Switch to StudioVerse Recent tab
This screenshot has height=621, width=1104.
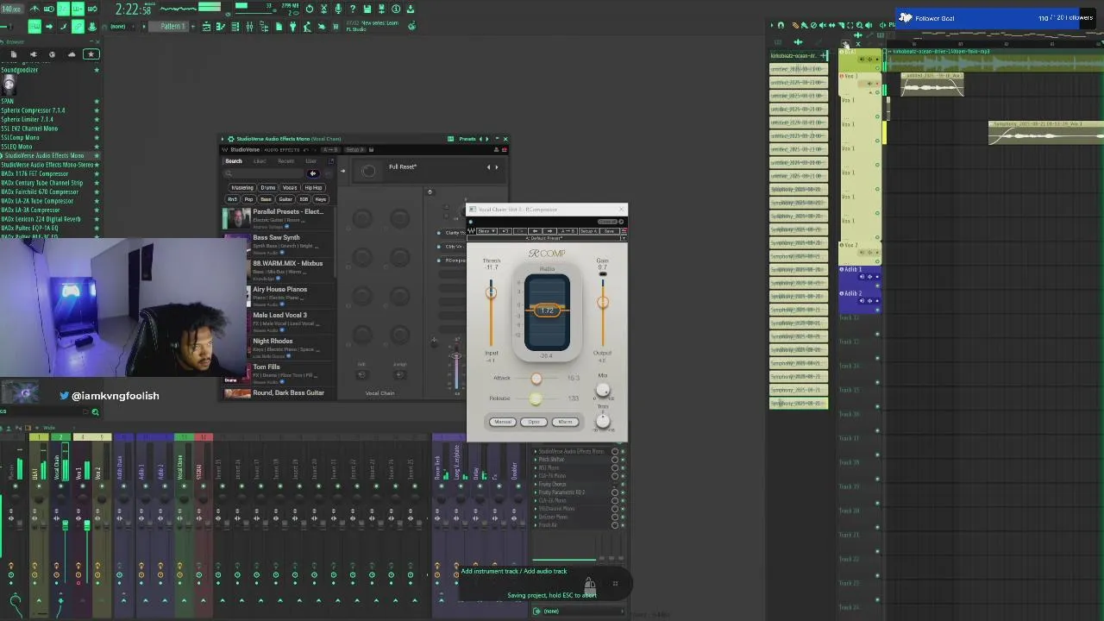point(285,161)
